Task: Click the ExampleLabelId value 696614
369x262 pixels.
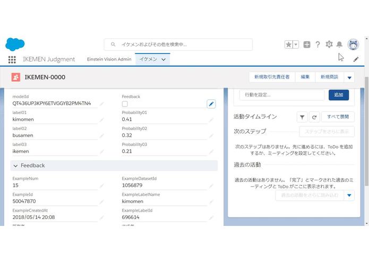Action: [x=131, y=217]
